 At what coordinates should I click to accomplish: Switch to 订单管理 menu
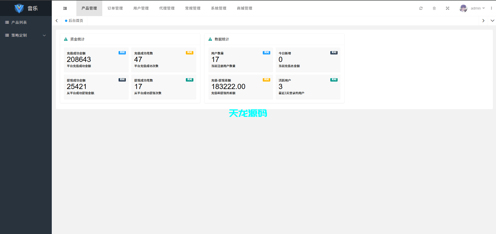[115, 8]
